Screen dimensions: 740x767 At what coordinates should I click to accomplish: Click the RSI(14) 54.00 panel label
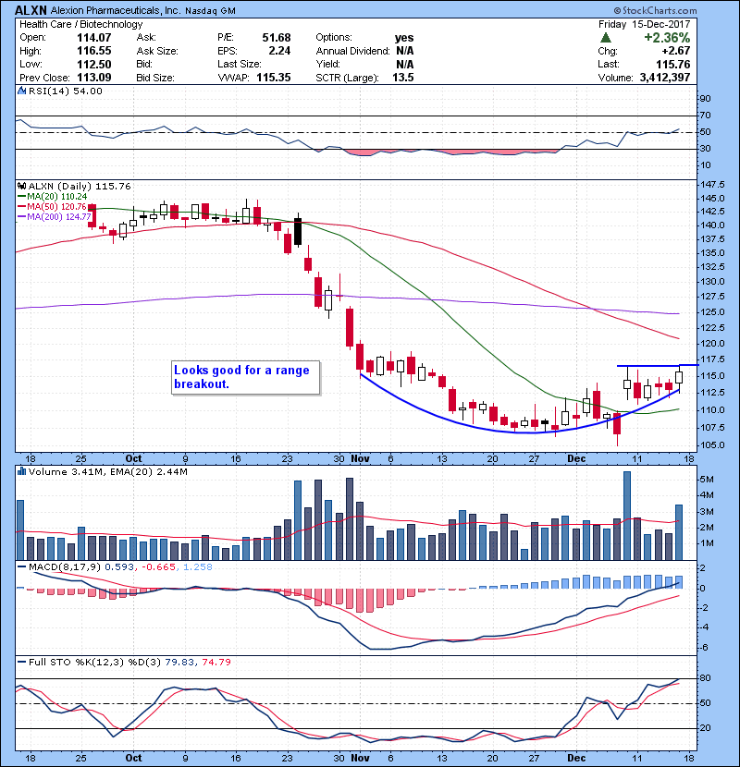[66, 91]
